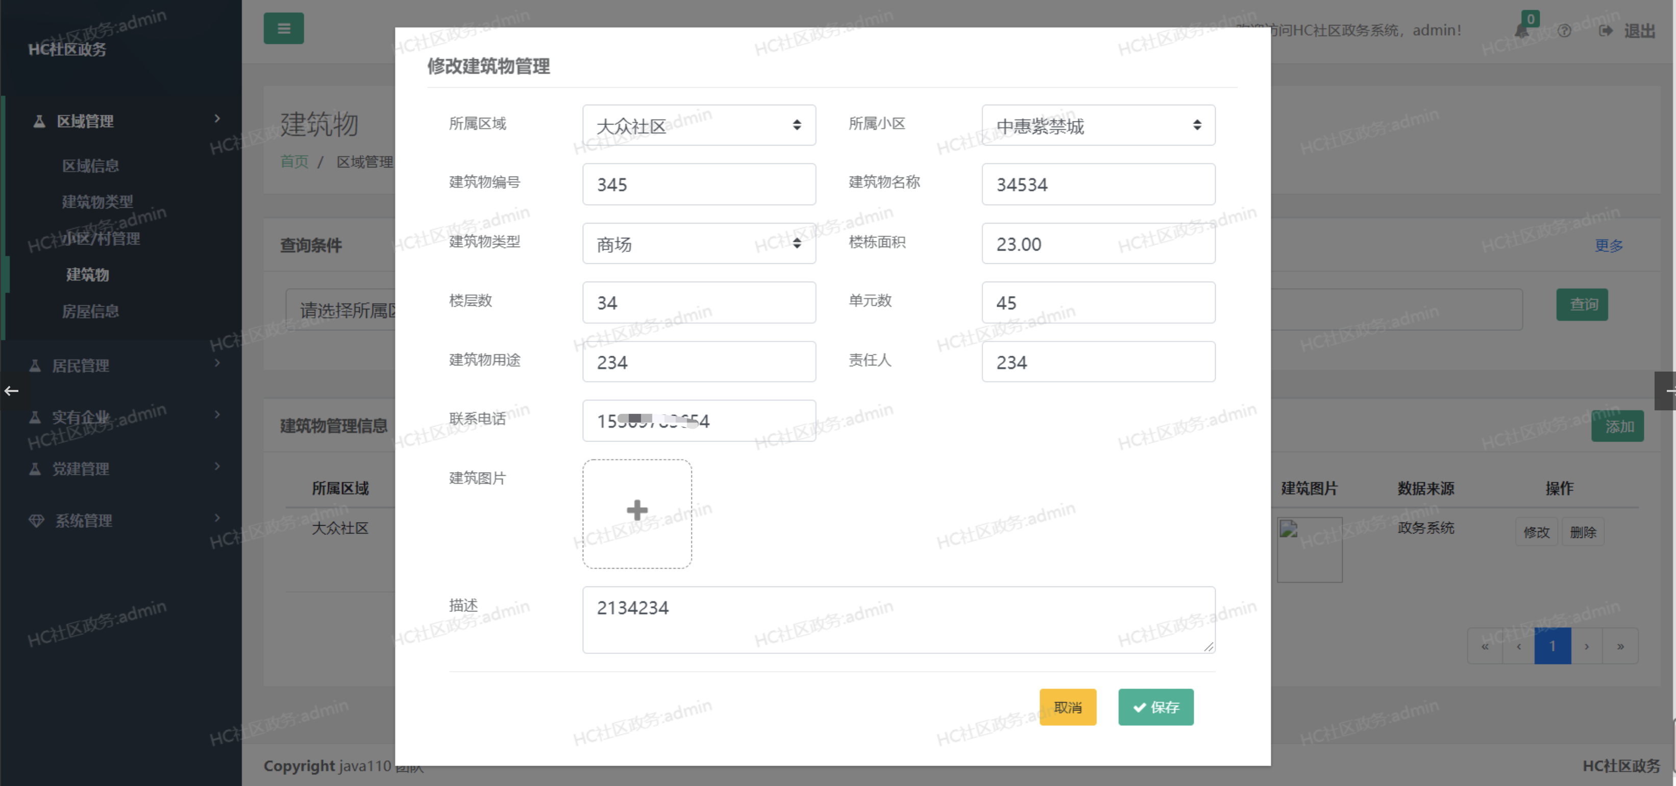Open 小区/村管理 in the sidebar

(x=101, y=238)
